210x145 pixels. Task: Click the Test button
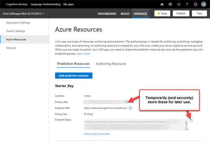[199, 14]
